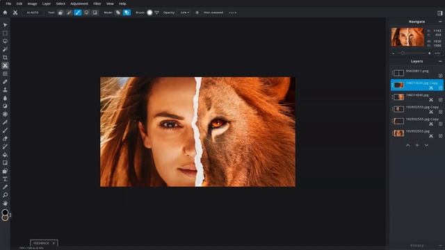Image resolution: width=445 pixels, height=250 pixels.
Task: Select the Pen tool
Action: coord(5,122)
